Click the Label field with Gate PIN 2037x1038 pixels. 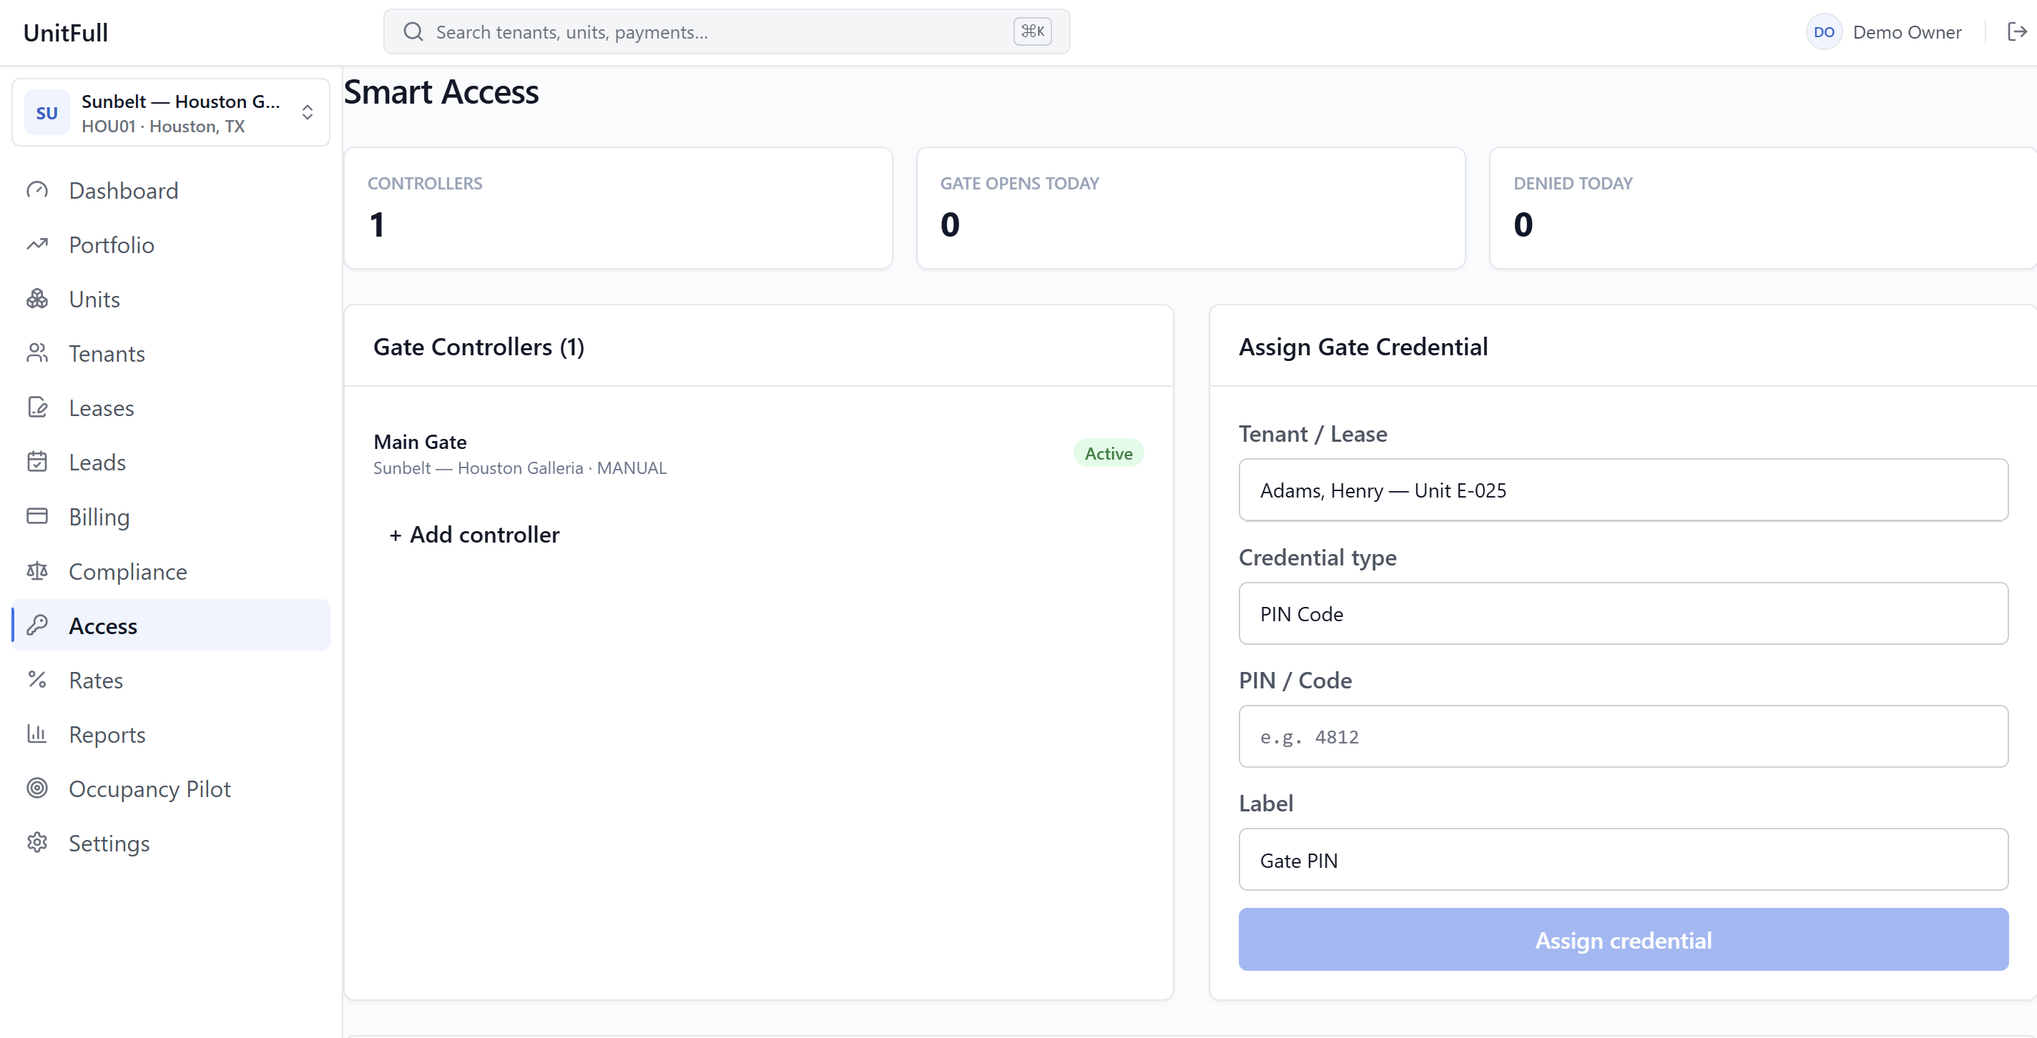point(1623,859)
